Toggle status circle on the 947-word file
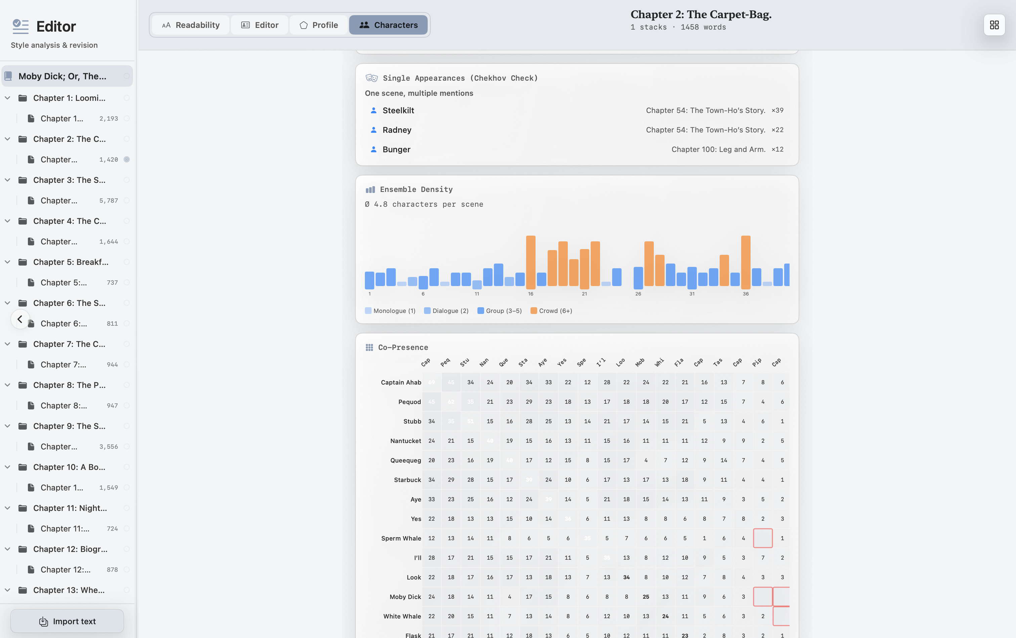 coord(127,405)
